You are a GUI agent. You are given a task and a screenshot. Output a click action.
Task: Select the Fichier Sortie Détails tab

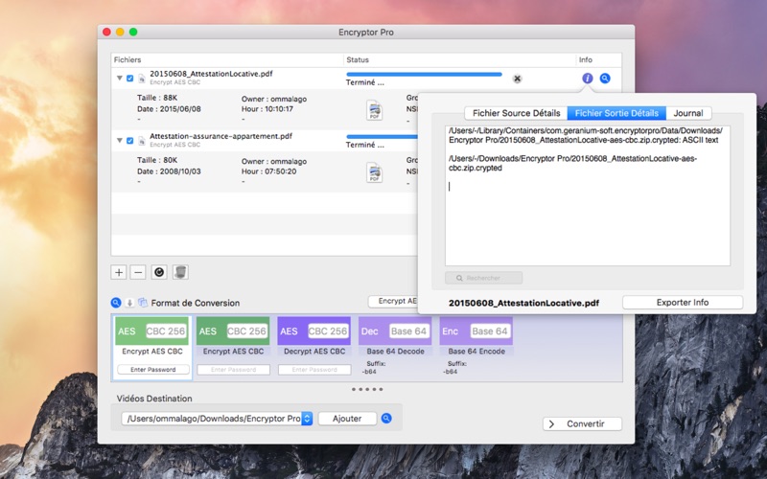click(x=616, y=113)
